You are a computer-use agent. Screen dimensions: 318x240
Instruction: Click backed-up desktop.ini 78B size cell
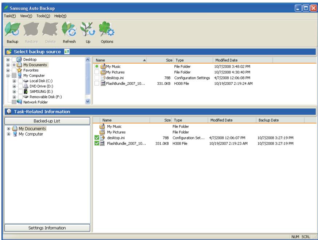(165, 138)
